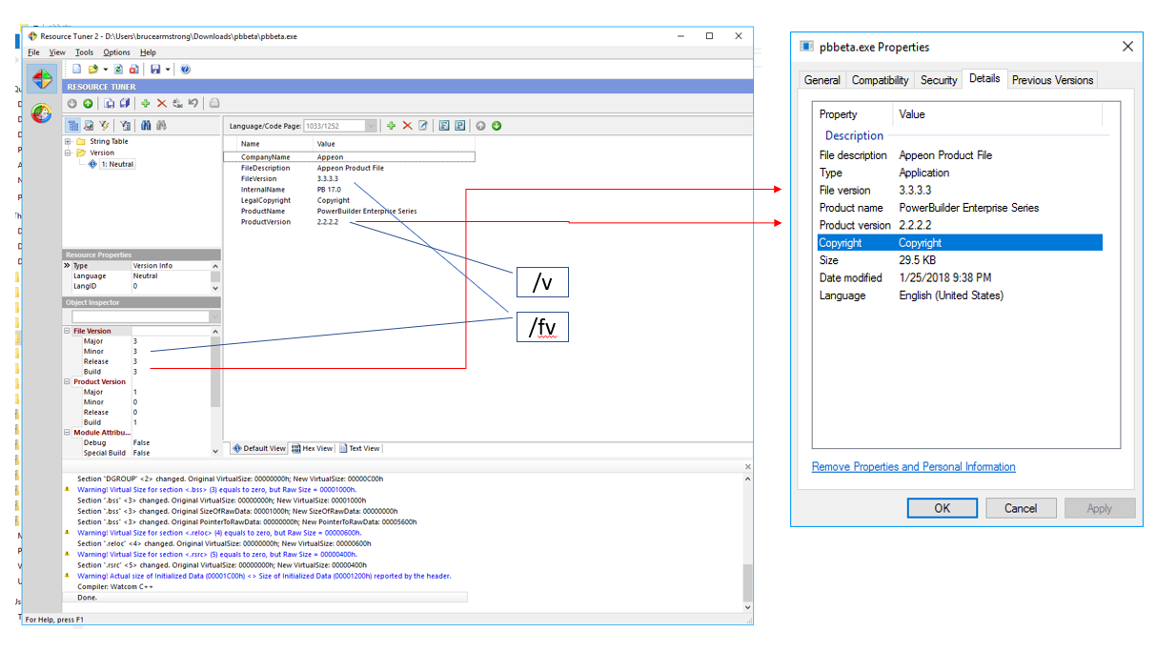The image size is (1156, 652).
Task: Click green up-arrow in Resource Tuner toolbar
Action: coord(88,103)
